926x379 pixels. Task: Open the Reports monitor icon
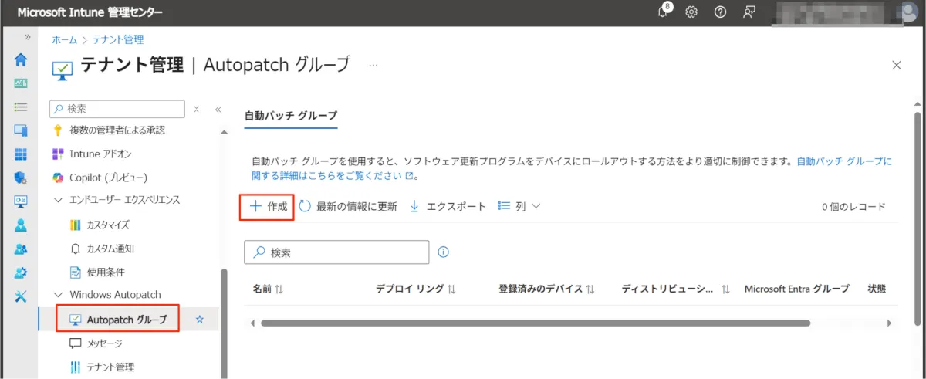[x=21, y=201]
